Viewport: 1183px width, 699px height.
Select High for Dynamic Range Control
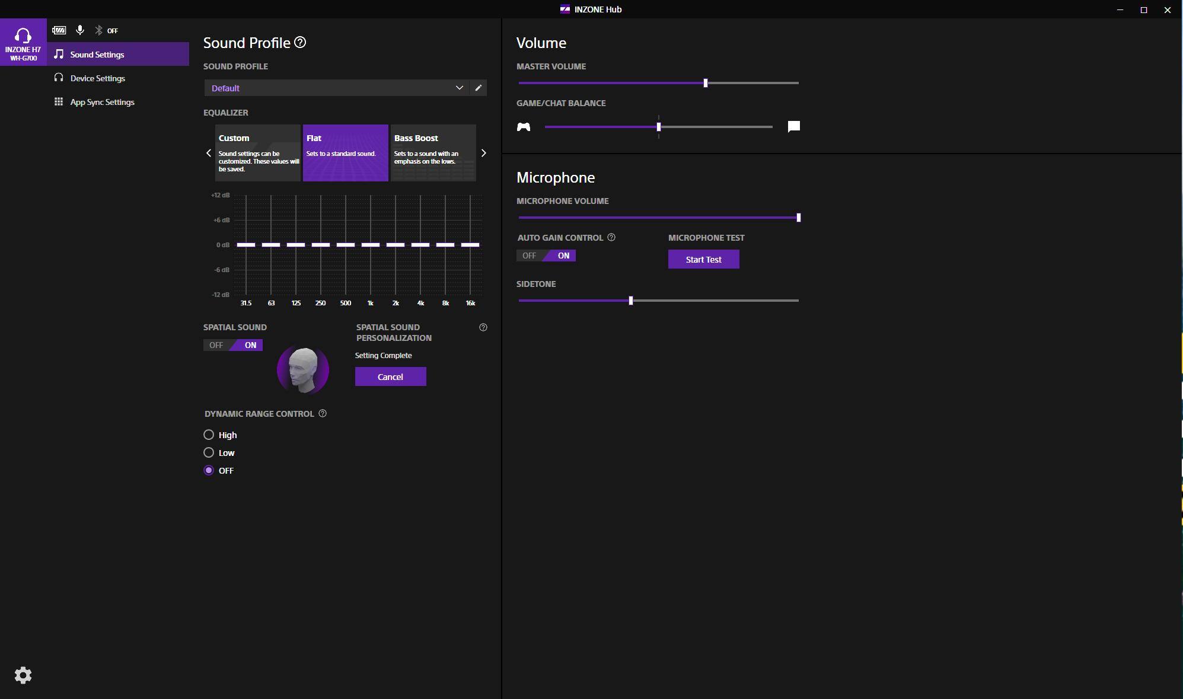(x=209, y=435)
